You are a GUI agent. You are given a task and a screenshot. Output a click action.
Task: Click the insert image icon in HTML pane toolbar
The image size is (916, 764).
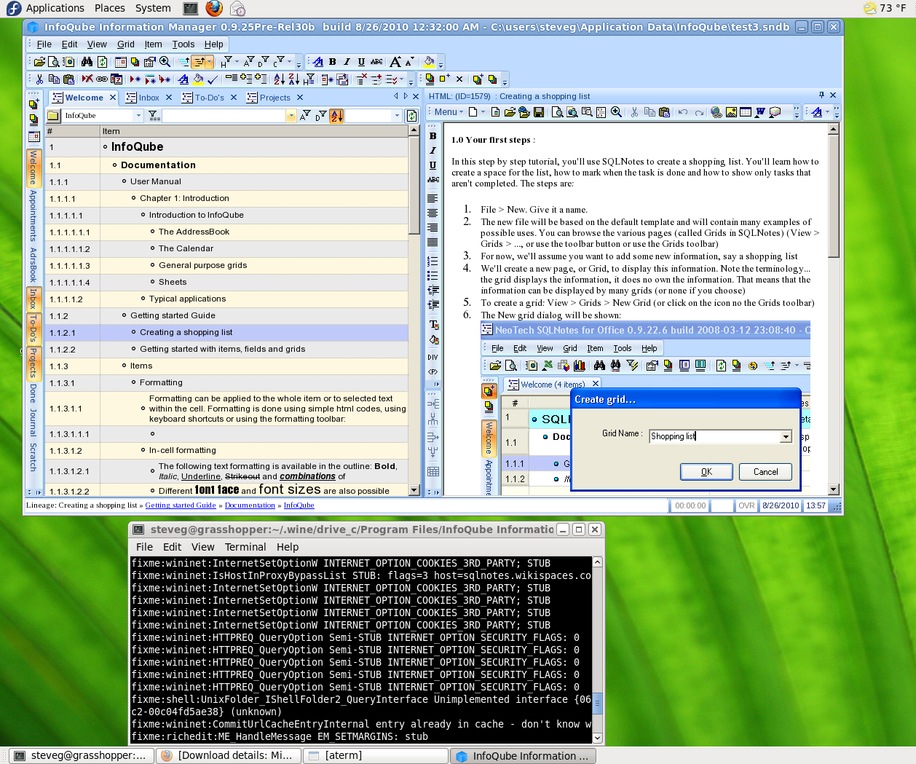(731, 112)
